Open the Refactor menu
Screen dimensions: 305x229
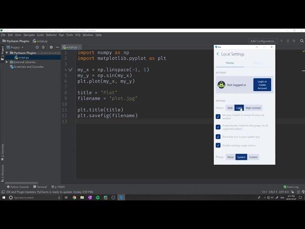click(51, 35)
